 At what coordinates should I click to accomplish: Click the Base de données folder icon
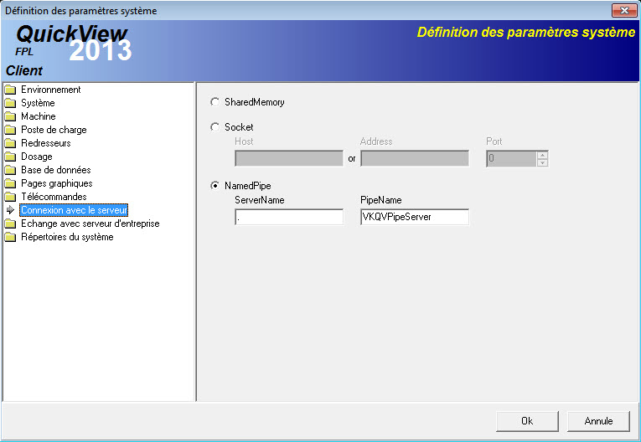[x=10, y=170]
